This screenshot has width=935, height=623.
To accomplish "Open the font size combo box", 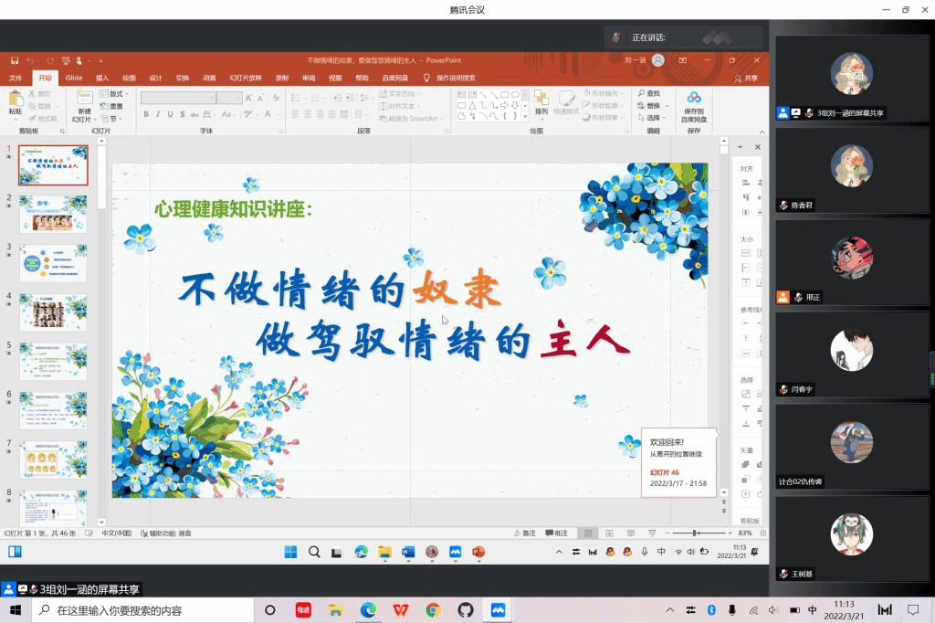I will click(229, 98).
